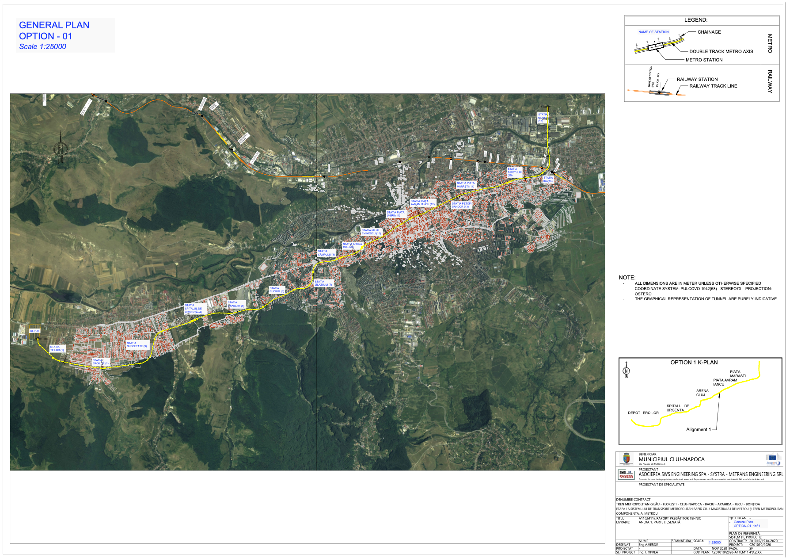This screenshot has height=558, width=786.
Task: Select the Statia Teilor (1) label
Action: click(x=57, y=348)
